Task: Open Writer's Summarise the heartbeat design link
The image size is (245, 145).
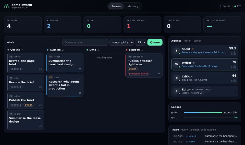Action: tap(200, 66)
